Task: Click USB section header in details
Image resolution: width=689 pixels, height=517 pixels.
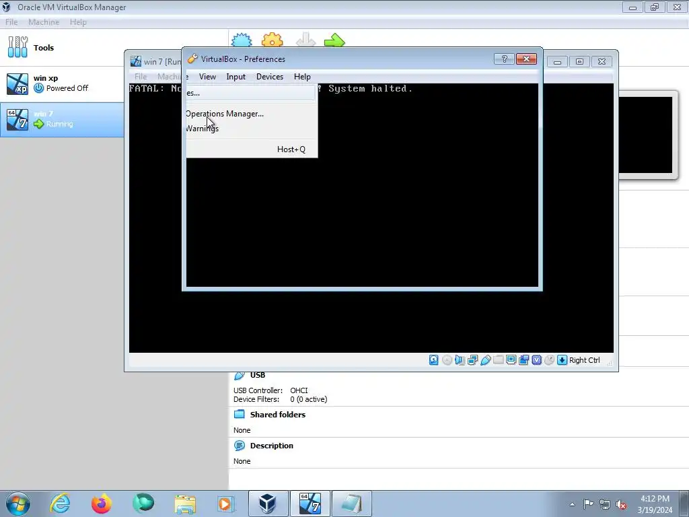Action: [x=258, y=375]
